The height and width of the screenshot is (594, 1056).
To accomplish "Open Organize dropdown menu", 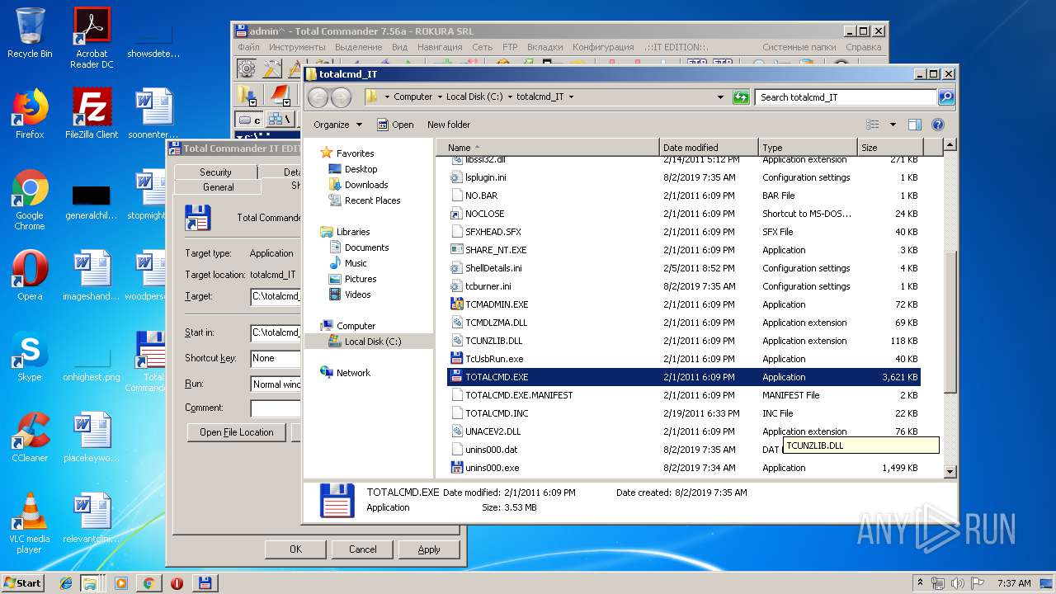I will [x=337, y=125].
